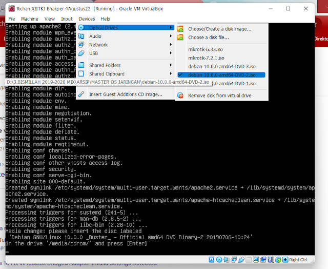328x269 pixels.
Task: Toggle the checked debian-10.0.0-amd64-DVD-2.iso entry
Action: click(221, 75)
